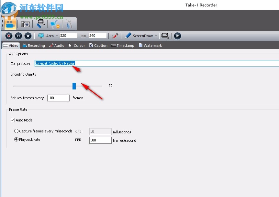Switch to the Recording tab
The height and width of the screenshot is (197, 279).
click(34, 46)
